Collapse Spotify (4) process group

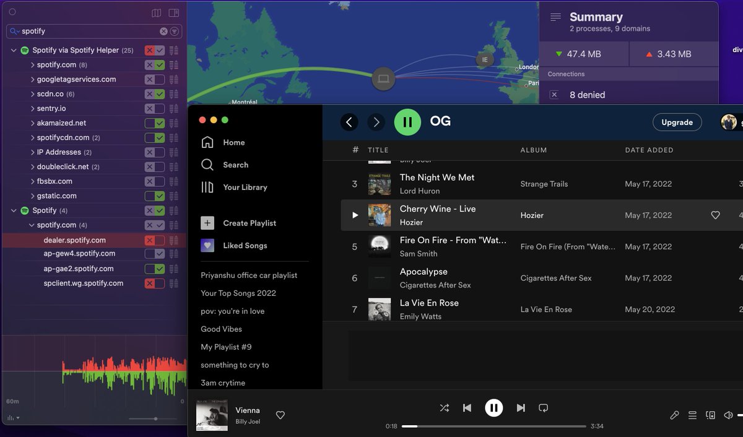point(14,210)
